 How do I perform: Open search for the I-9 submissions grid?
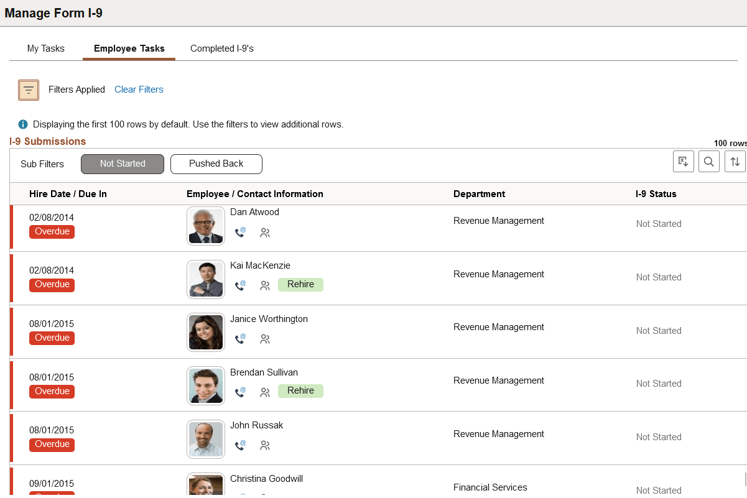pos(708,161)
